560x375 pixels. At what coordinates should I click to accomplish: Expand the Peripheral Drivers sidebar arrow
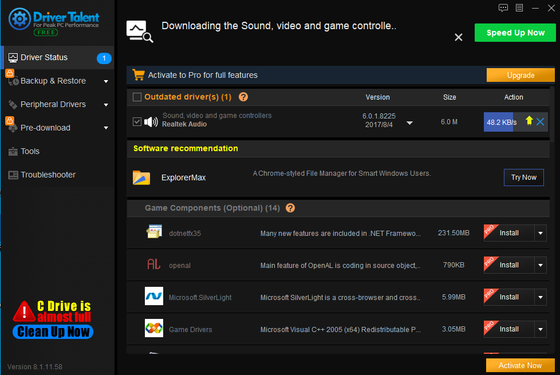[x=106, y=105]
